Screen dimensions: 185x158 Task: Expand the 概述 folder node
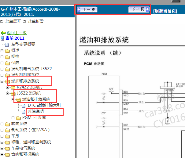pos(2,51)
